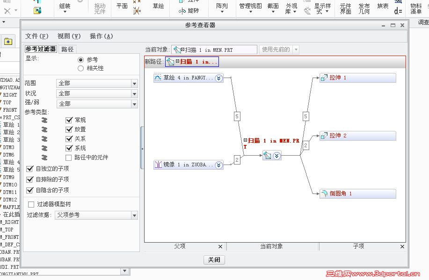
Task: Click the 拖动元件 ribbon button
Action: [x=100, y=8]
